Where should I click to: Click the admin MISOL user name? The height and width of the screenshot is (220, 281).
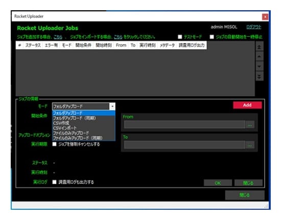[224, 27]
